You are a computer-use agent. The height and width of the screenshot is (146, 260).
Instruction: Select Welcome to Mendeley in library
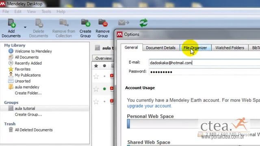coord(33,52)
